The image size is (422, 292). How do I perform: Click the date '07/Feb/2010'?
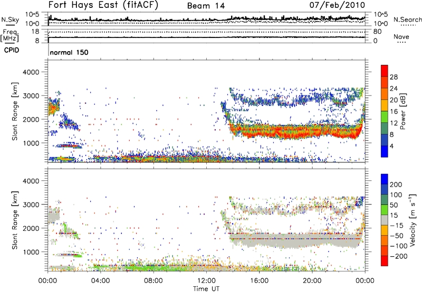337,5
